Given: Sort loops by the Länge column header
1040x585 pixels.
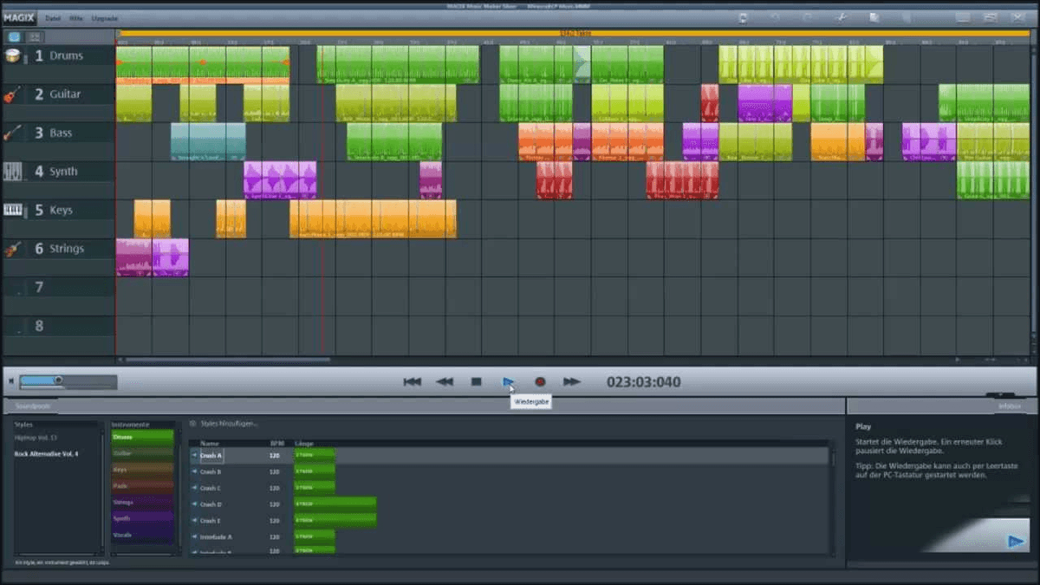Looking at the screenshot, I should pyautogui.click(x=303, y=443).
